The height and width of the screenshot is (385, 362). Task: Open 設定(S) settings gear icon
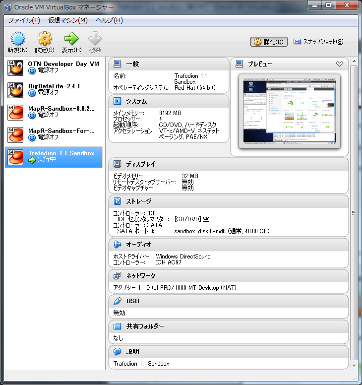coord(45,39)
